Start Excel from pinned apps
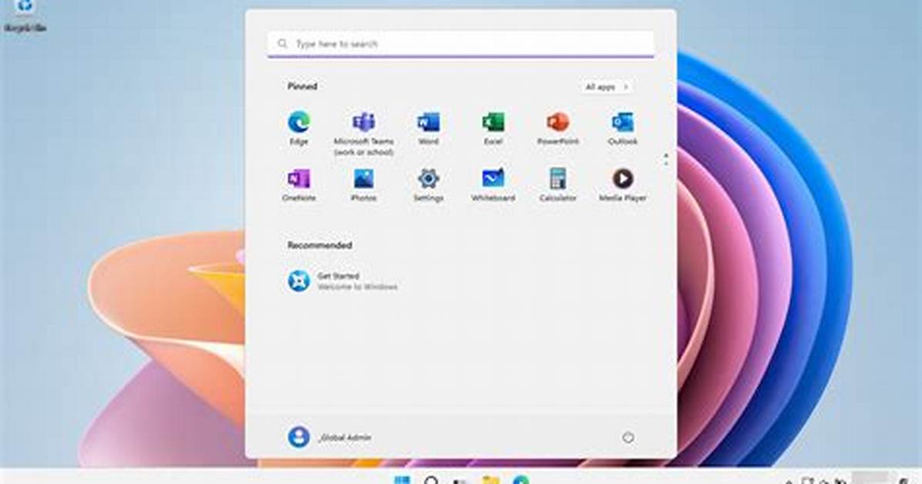This screenshot has width=922, height=484. click(x=493, y=128)
